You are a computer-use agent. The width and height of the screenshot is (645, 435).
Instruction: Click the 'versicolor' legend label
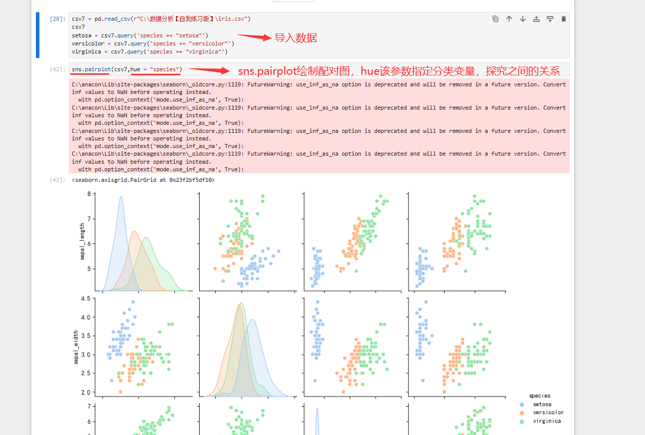coord(548,413)
